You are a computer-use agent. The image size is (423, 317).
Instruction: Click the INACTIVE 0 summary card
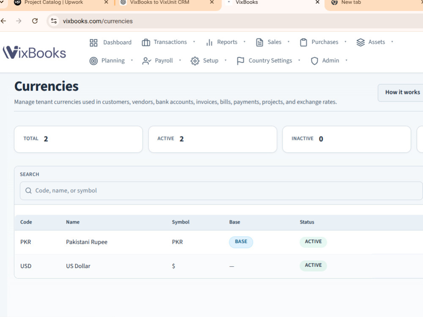[346, 139]
